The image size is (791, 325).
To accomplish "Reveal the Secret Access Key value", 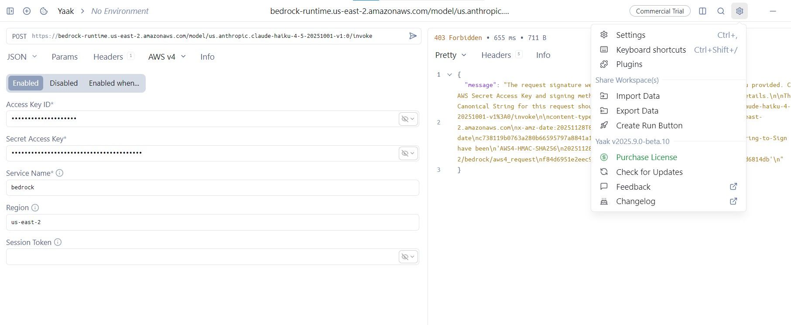I will pos(408,153).
